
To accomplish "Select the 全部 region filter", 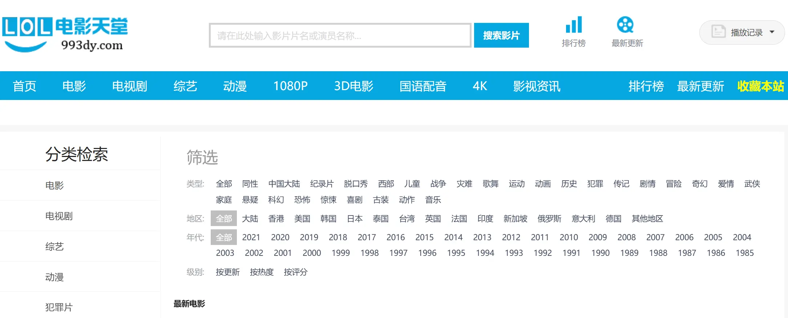I will (x=224, y=218).
